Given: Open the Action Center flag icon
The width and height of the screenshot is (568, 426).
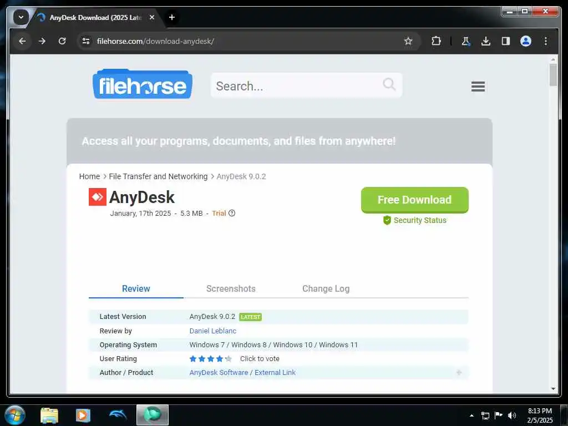Looking at the screenshot, I should (x=498, y=415).
